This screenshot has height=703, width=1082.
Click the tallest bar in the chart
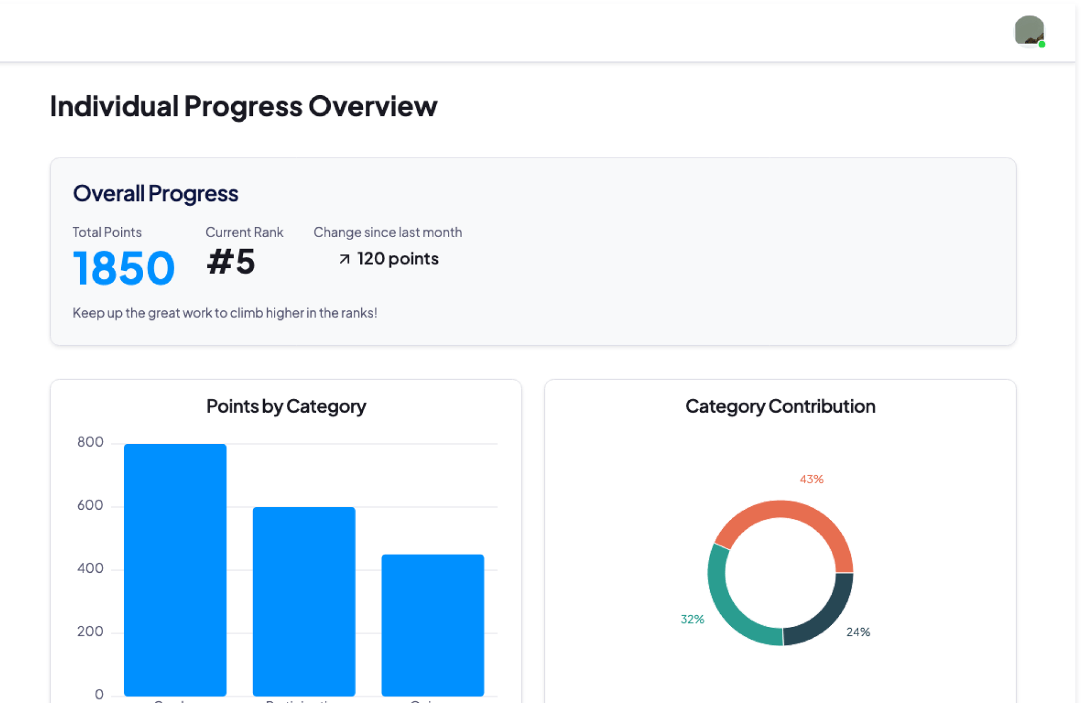(x=175, y=569)
